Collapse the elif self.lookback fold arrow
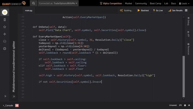The image size is (193, 109). 25,65
